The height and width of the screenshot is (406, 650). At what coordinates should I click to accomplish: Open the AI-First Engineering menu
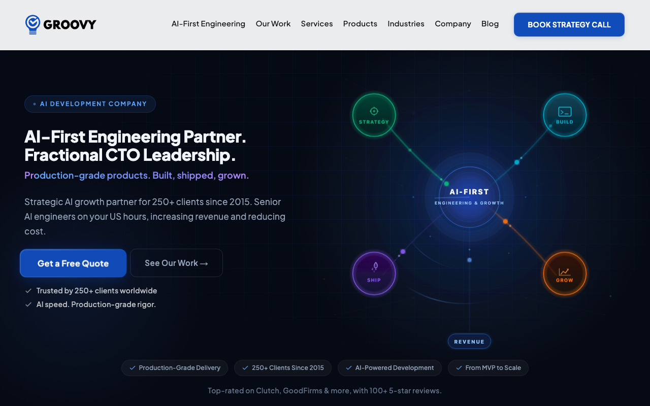click(x=208, y=24)
